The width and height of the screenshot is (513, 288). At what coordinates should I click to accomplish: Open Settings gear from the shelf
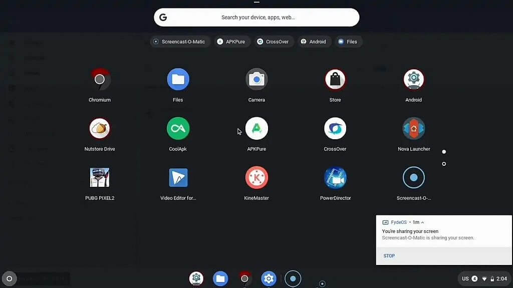click(x=269, y=278)
